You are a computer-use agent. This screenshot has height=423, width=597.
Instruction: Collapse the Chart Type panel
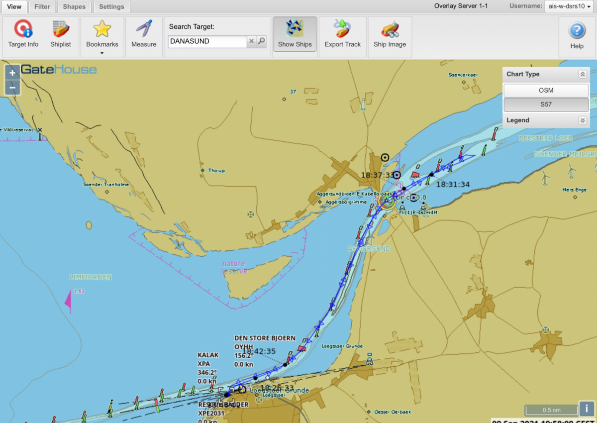click(x=582, y=74)
